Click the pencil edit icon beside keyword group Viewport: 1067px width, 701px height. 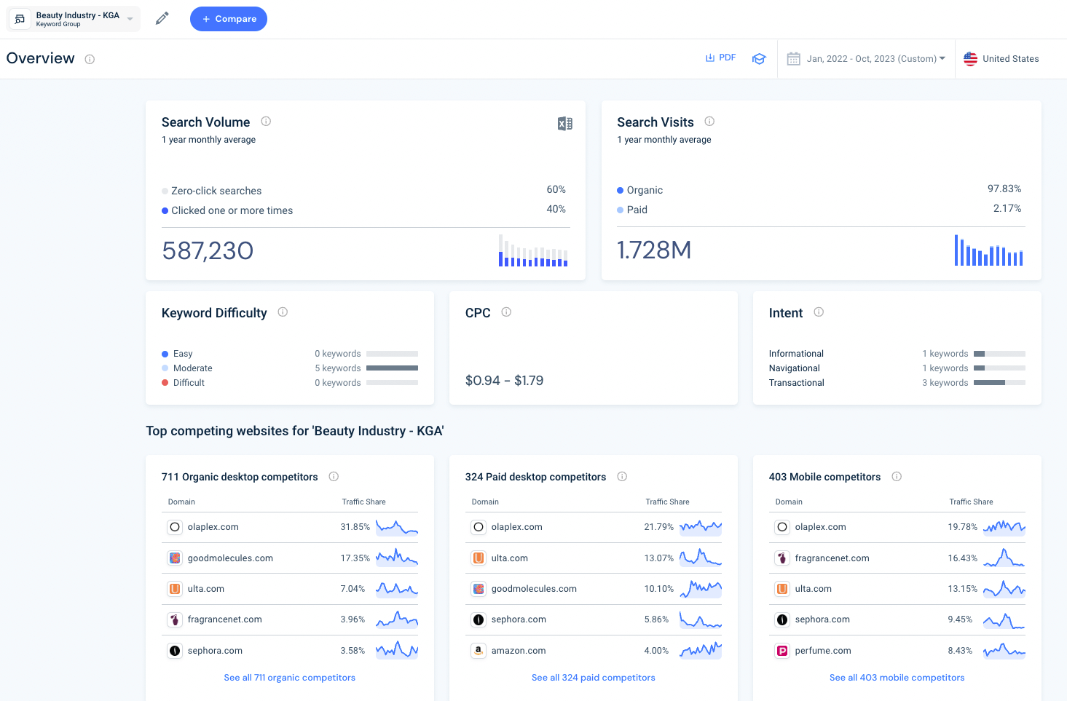click(x=162, y=18)
